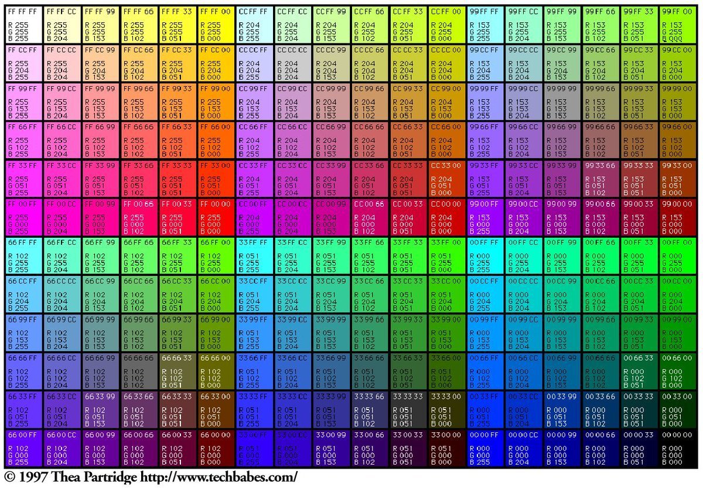Select the brown CC 66 00 swatch
This screenshot has height=488, width=703.
(446, 139)
